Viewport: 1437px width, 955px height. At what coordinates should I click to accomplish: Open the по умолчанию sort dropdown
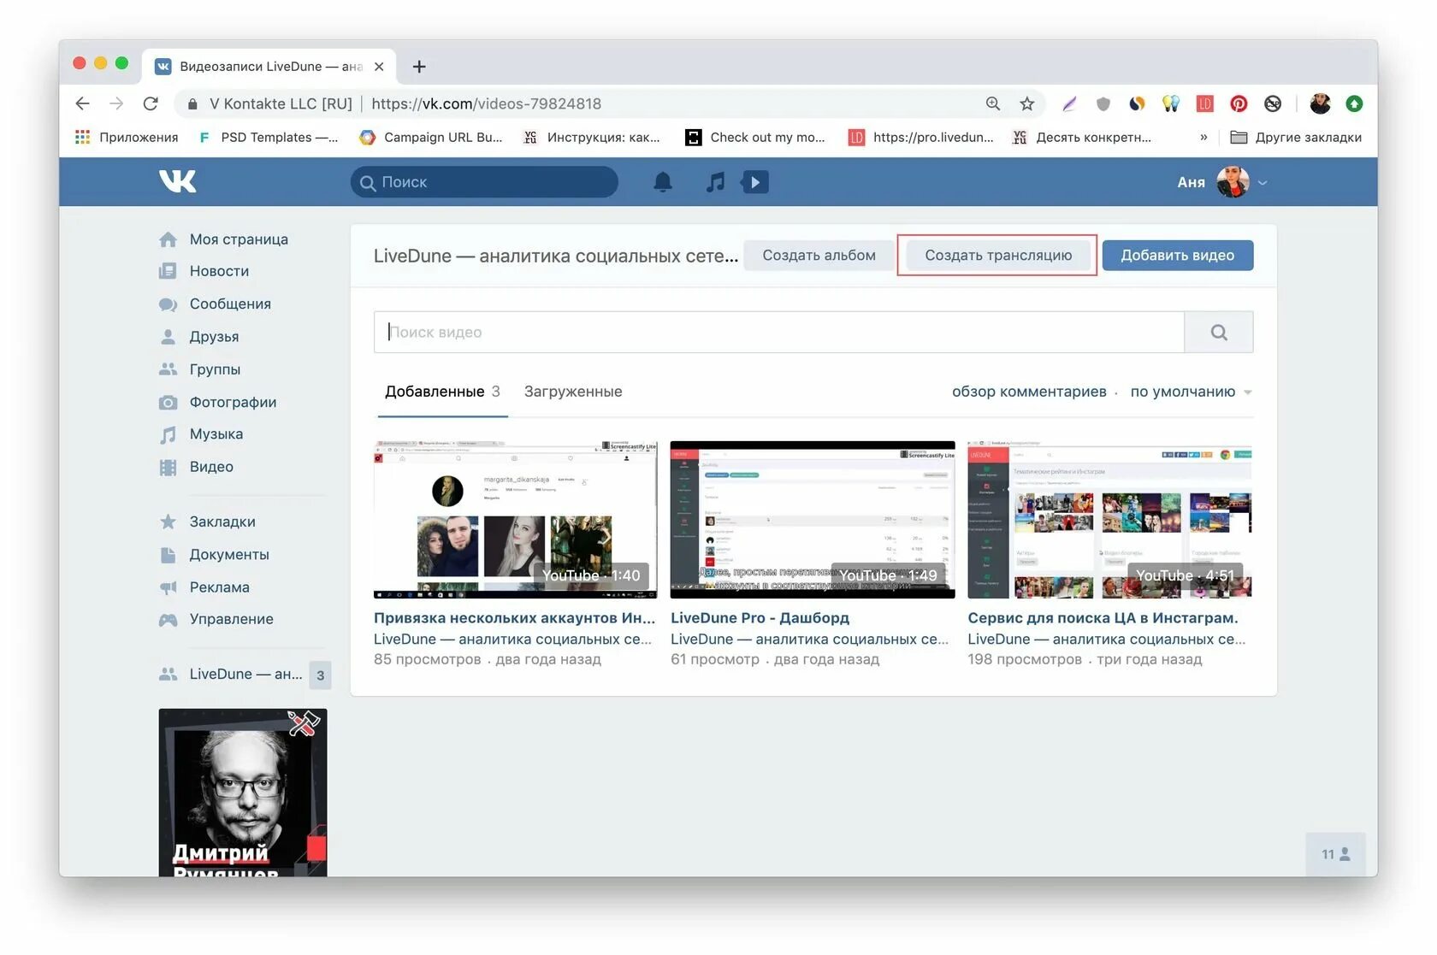click(1191, 392)
